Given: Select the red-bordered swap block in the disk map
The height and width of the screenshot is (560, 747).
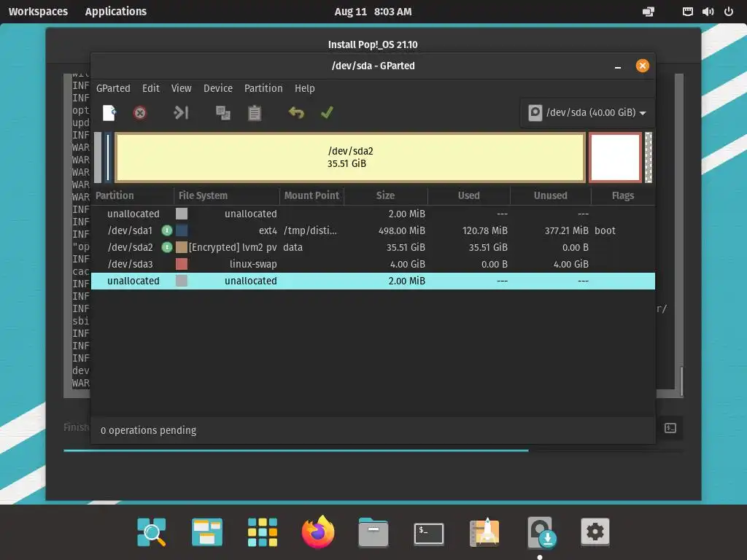Looking at the screenshot, I should [x=615, y=157].
